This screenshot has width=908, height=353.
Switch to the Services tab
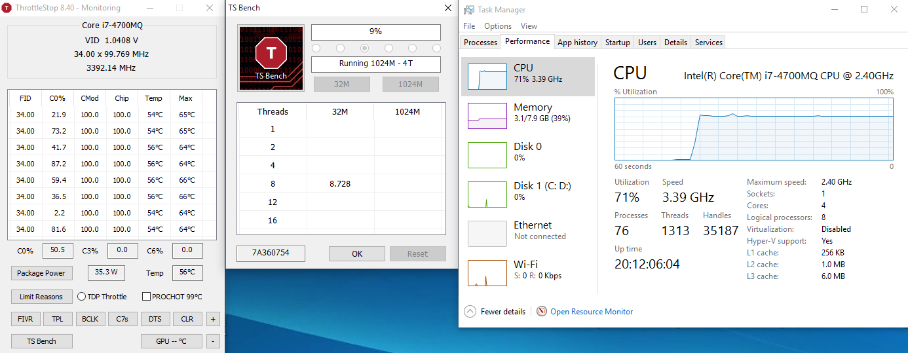[x=709, y=43]
